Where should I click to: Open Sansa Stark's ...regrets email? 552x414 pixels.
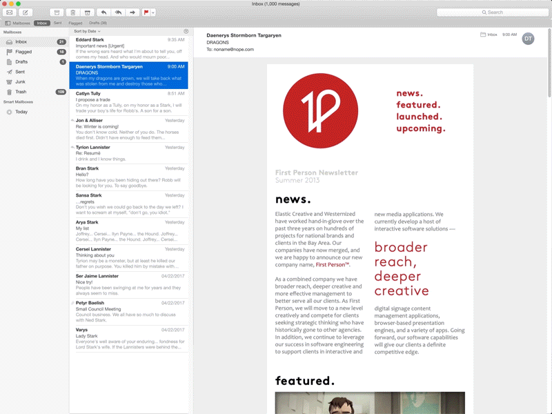coord(129,204)
